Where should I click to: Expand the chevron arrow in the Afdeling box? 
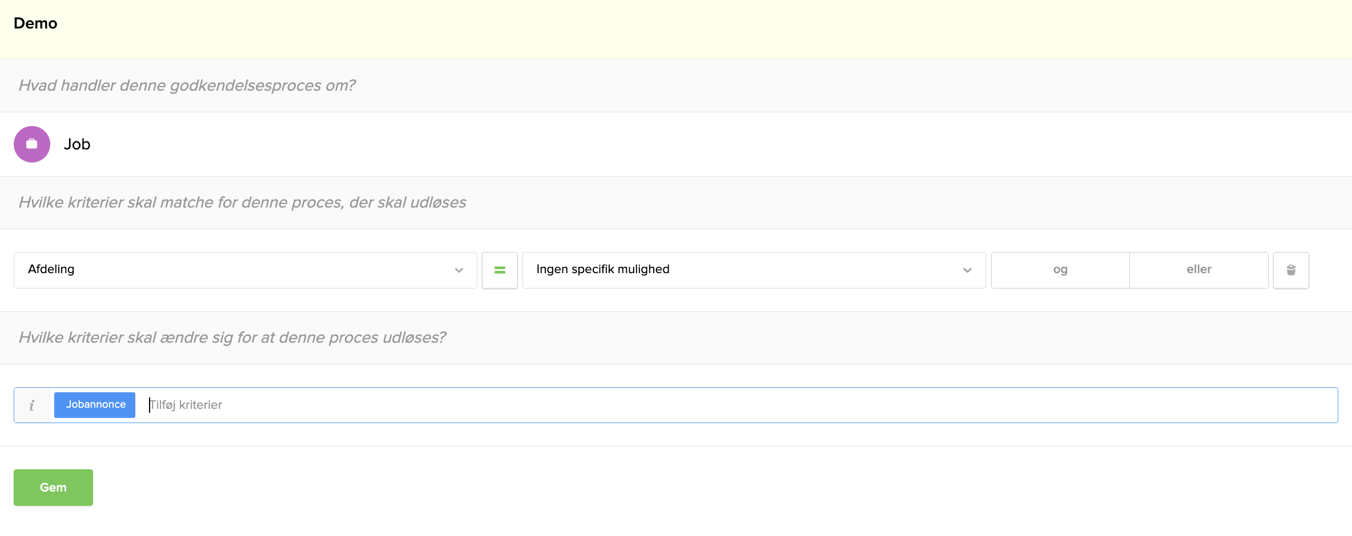tap(459, 270)
